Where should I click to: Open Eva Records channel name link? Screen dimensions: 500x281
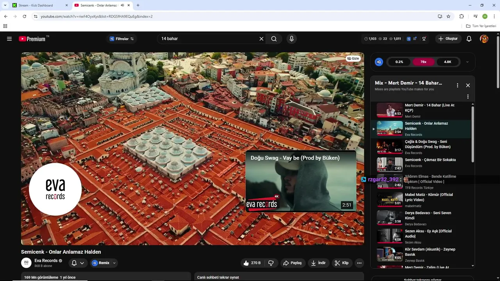point(46,261)
